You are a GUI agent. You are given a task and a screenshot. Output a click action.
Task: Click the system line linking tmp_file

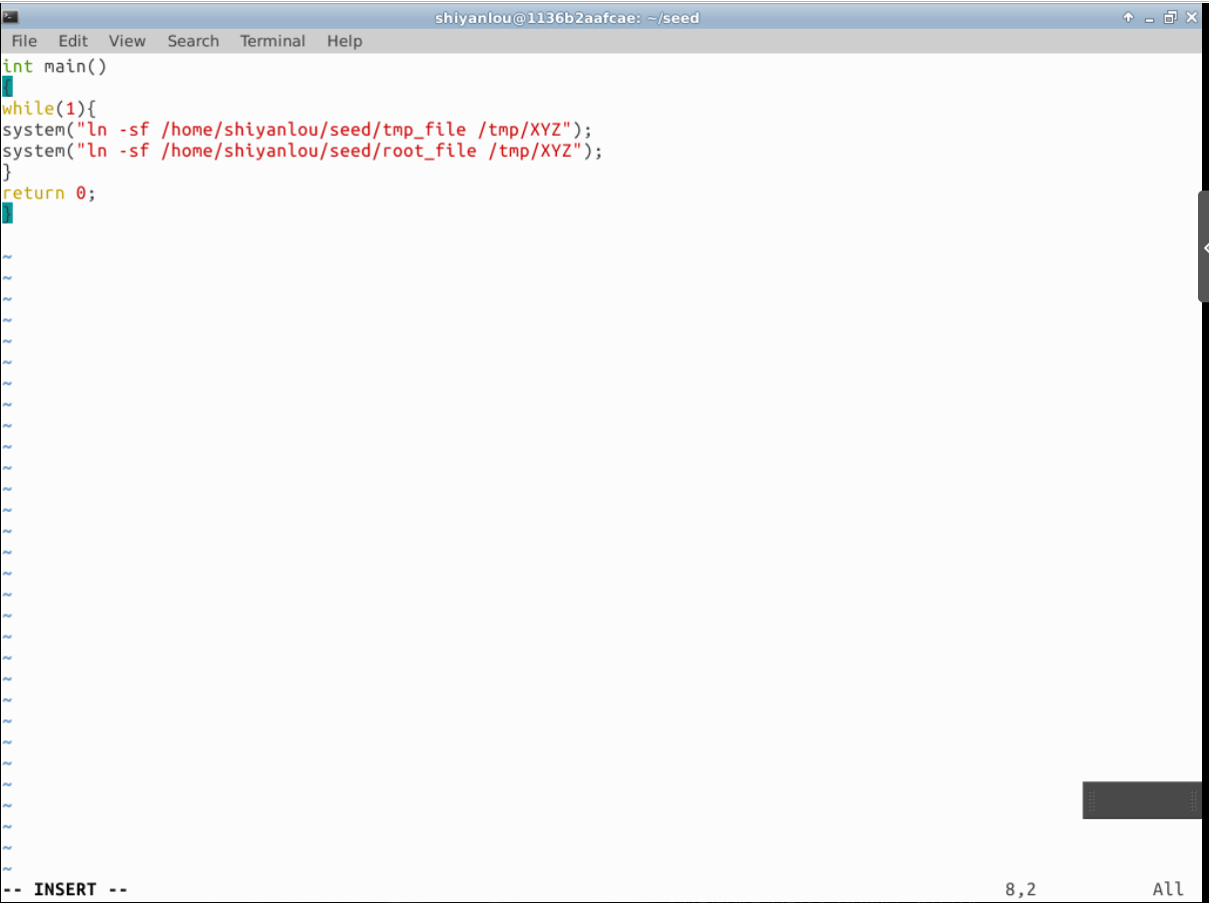tap(298, 129)
